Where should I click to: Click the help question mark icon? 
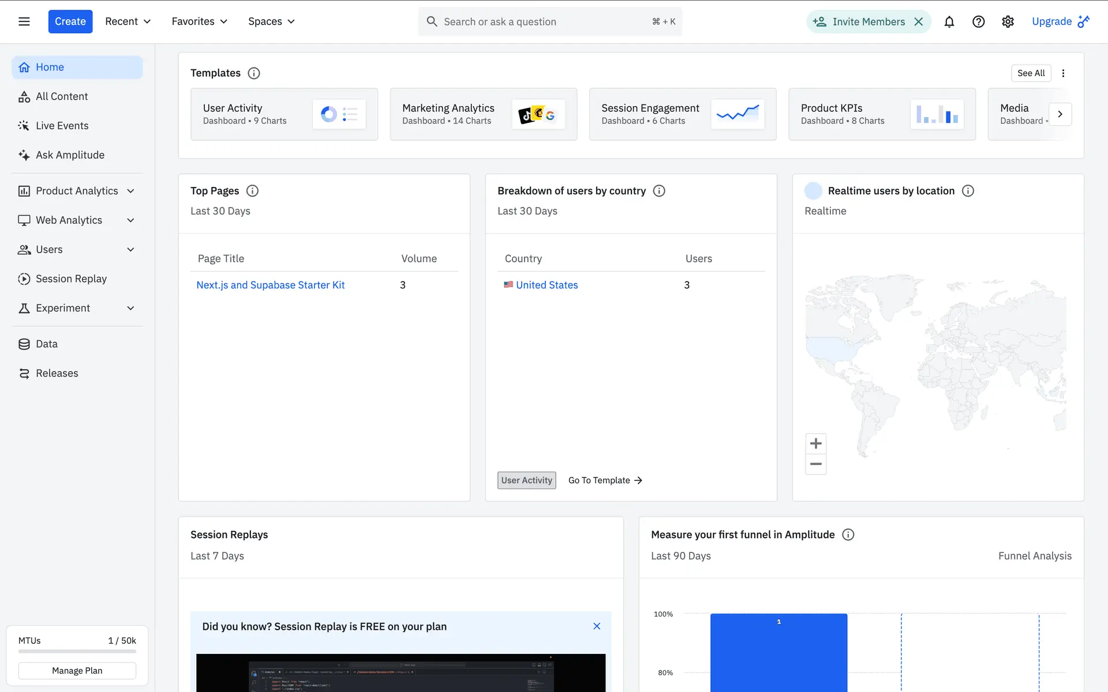(x=978, y=22)
